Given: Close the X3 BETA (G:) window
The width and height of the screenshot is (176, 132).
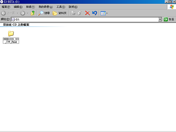Looking at the screenshot, I should click(x=174, y=2).
